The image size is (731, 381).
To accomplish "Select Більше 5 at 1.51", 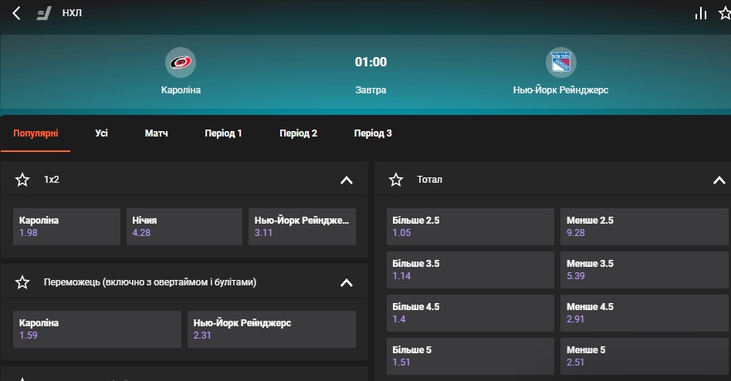I will point(470,356).
